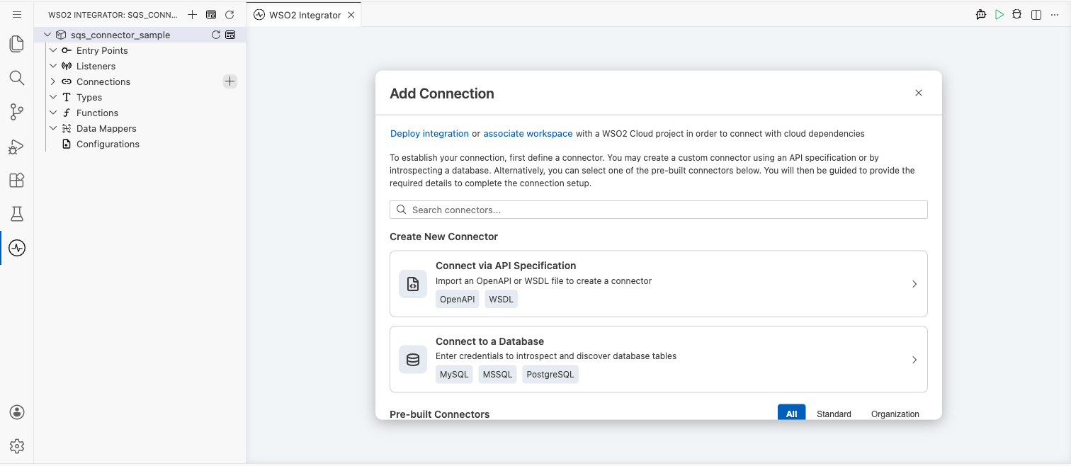The width and height of the screenshot is (1071, 466).
Task: Close the Add Connection dialog
Action: coord(919,93)
